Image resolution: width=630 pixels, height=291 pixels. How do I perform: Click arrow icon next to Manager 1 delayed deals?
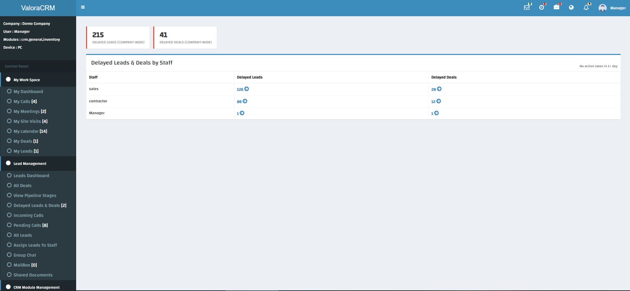[436, 113]
